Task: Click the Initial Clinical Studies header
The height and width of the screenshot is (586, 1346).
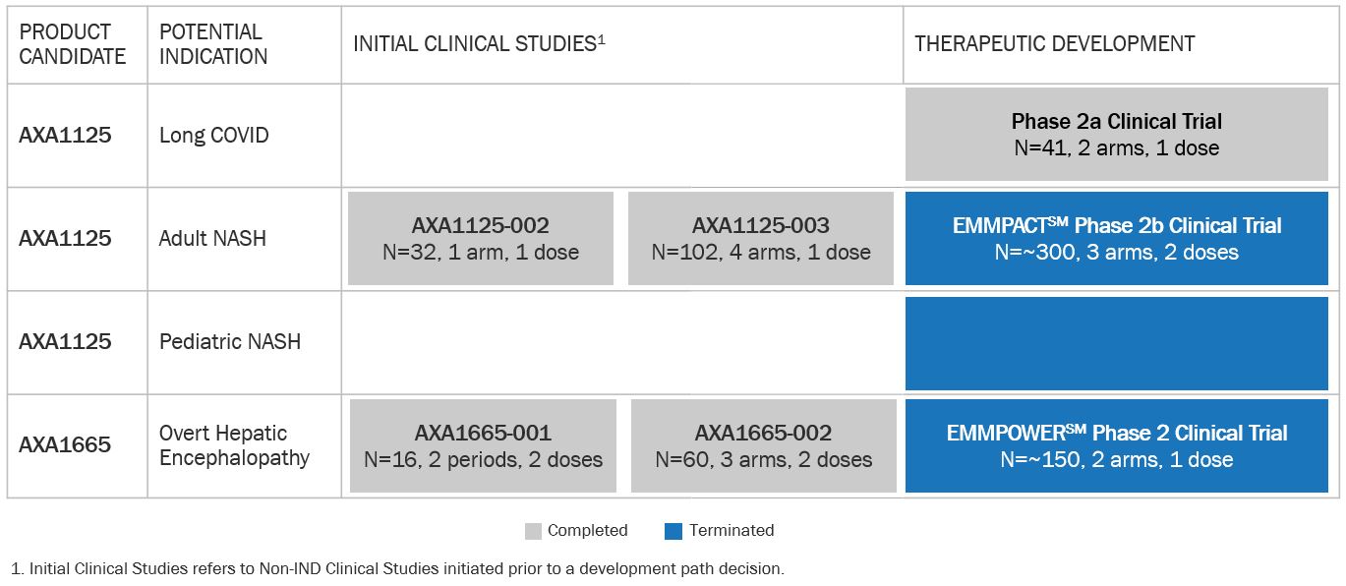Action: tap(479, 44)
